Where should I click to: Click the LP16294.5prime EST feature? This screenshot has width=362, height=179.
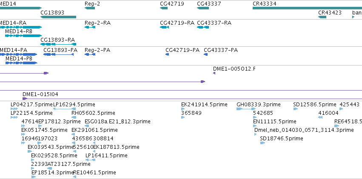(x=64, y=109)
